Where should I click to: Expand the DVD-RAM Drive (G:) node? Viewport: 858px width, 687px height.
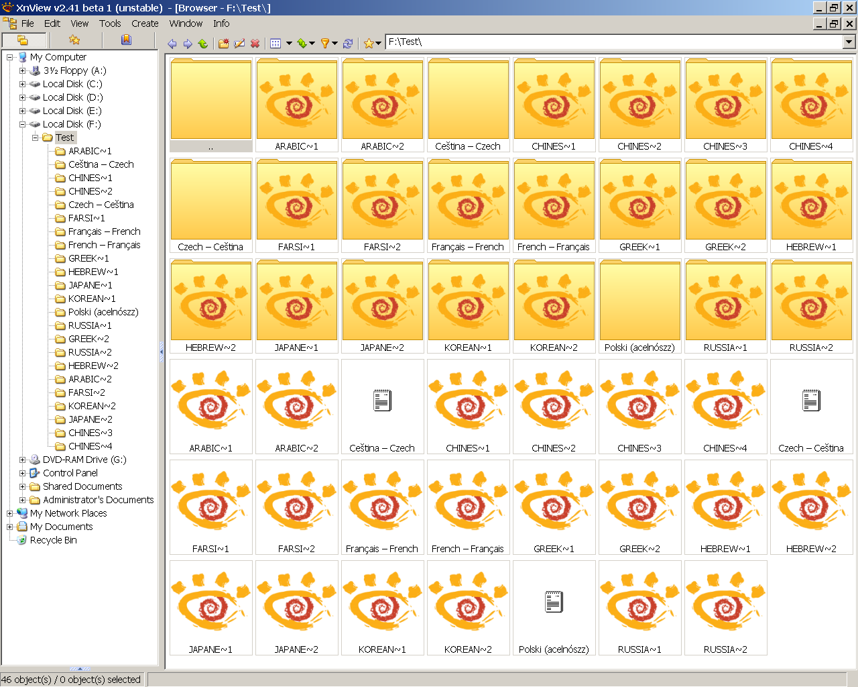[x=22, y=460]
